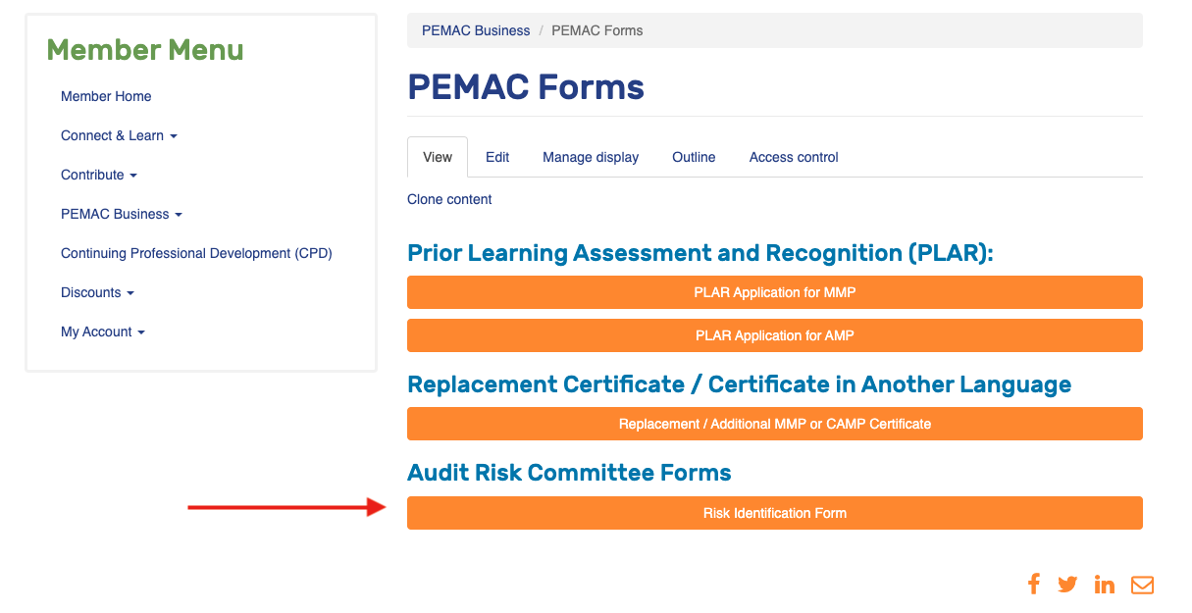Screen dimensions: 1192x613
Task: Switch to the Edit tab
Action: point(497,157)
